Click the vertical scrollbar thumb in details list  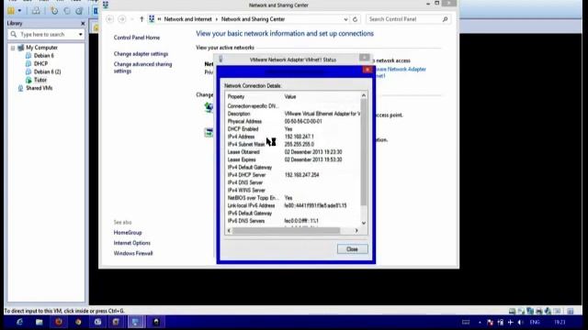pyautogui.click(x=364, y=152)
